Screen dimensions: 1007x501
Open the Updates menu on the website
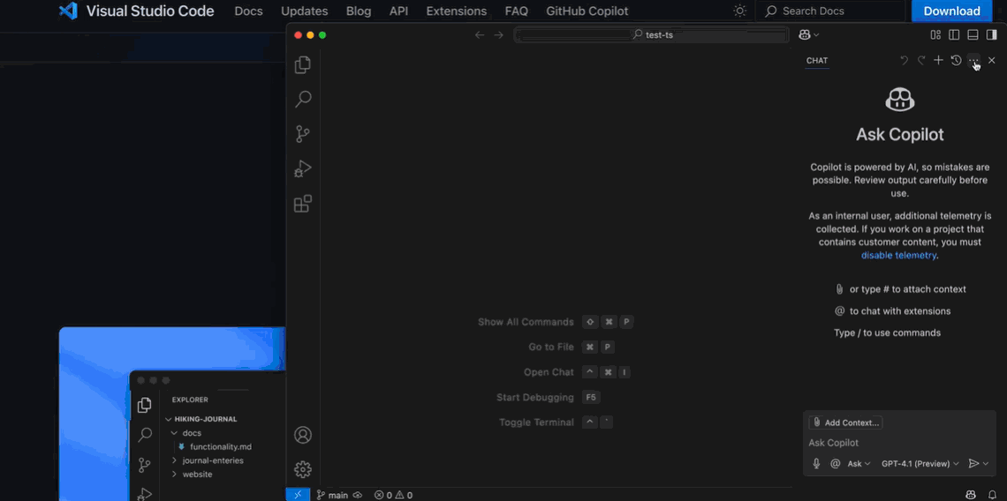[305, 11]
